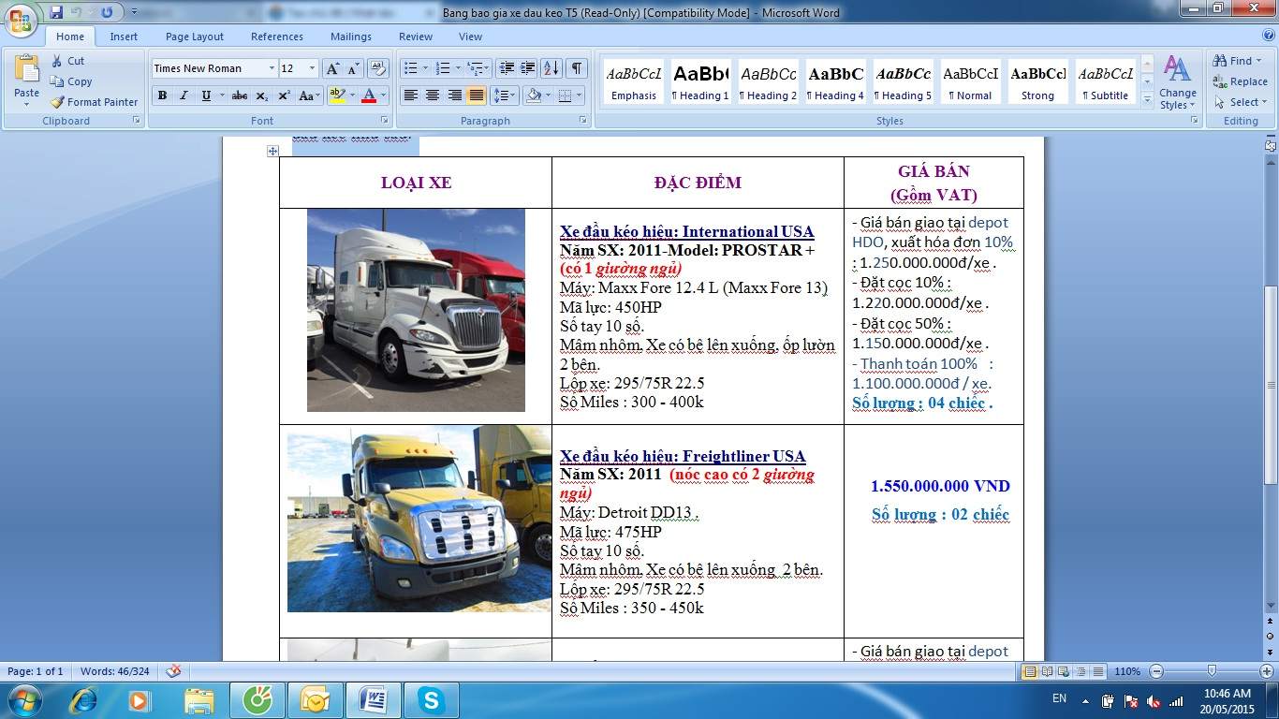Open the Change Styles dropdown
The width and height of the screenshot is (1279, 719).
point(1177,84)
